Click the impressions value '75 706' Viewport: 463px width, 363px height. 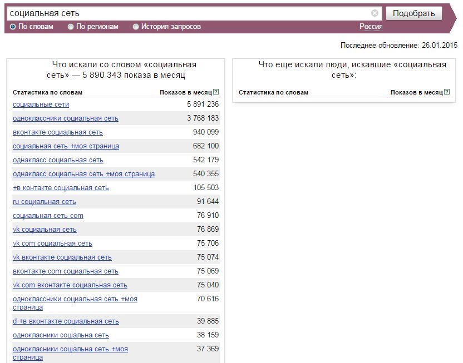point(208,243)
